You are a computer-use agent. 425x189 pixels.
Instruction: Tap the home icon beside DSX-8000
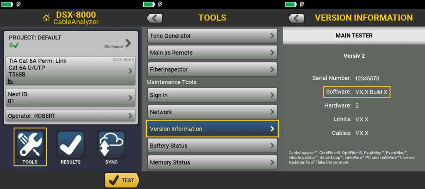tap(46, 18)
